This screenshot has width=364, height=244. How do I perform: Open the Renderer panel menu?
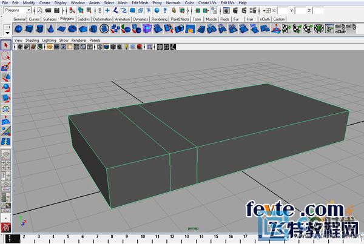click(x=79, y=40)
